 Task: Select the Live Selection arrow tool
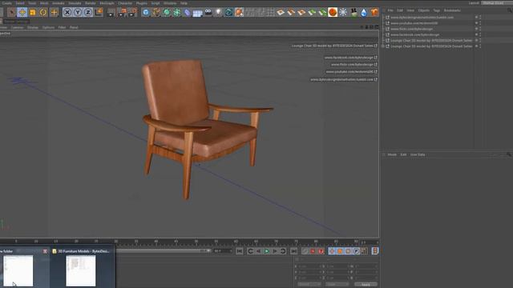pos(12,13)
